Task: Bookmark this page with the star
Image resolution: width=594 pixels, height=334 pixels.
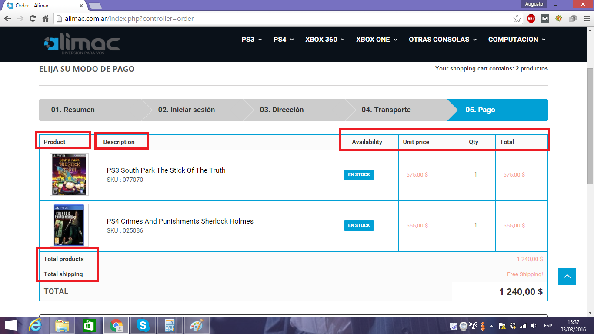Action: 517,19
